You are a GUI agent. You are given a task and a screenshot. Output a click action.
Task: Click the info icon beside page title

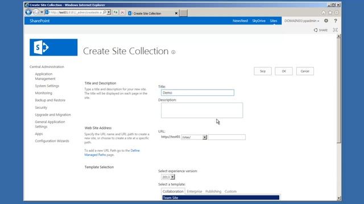tap(173, 52)
